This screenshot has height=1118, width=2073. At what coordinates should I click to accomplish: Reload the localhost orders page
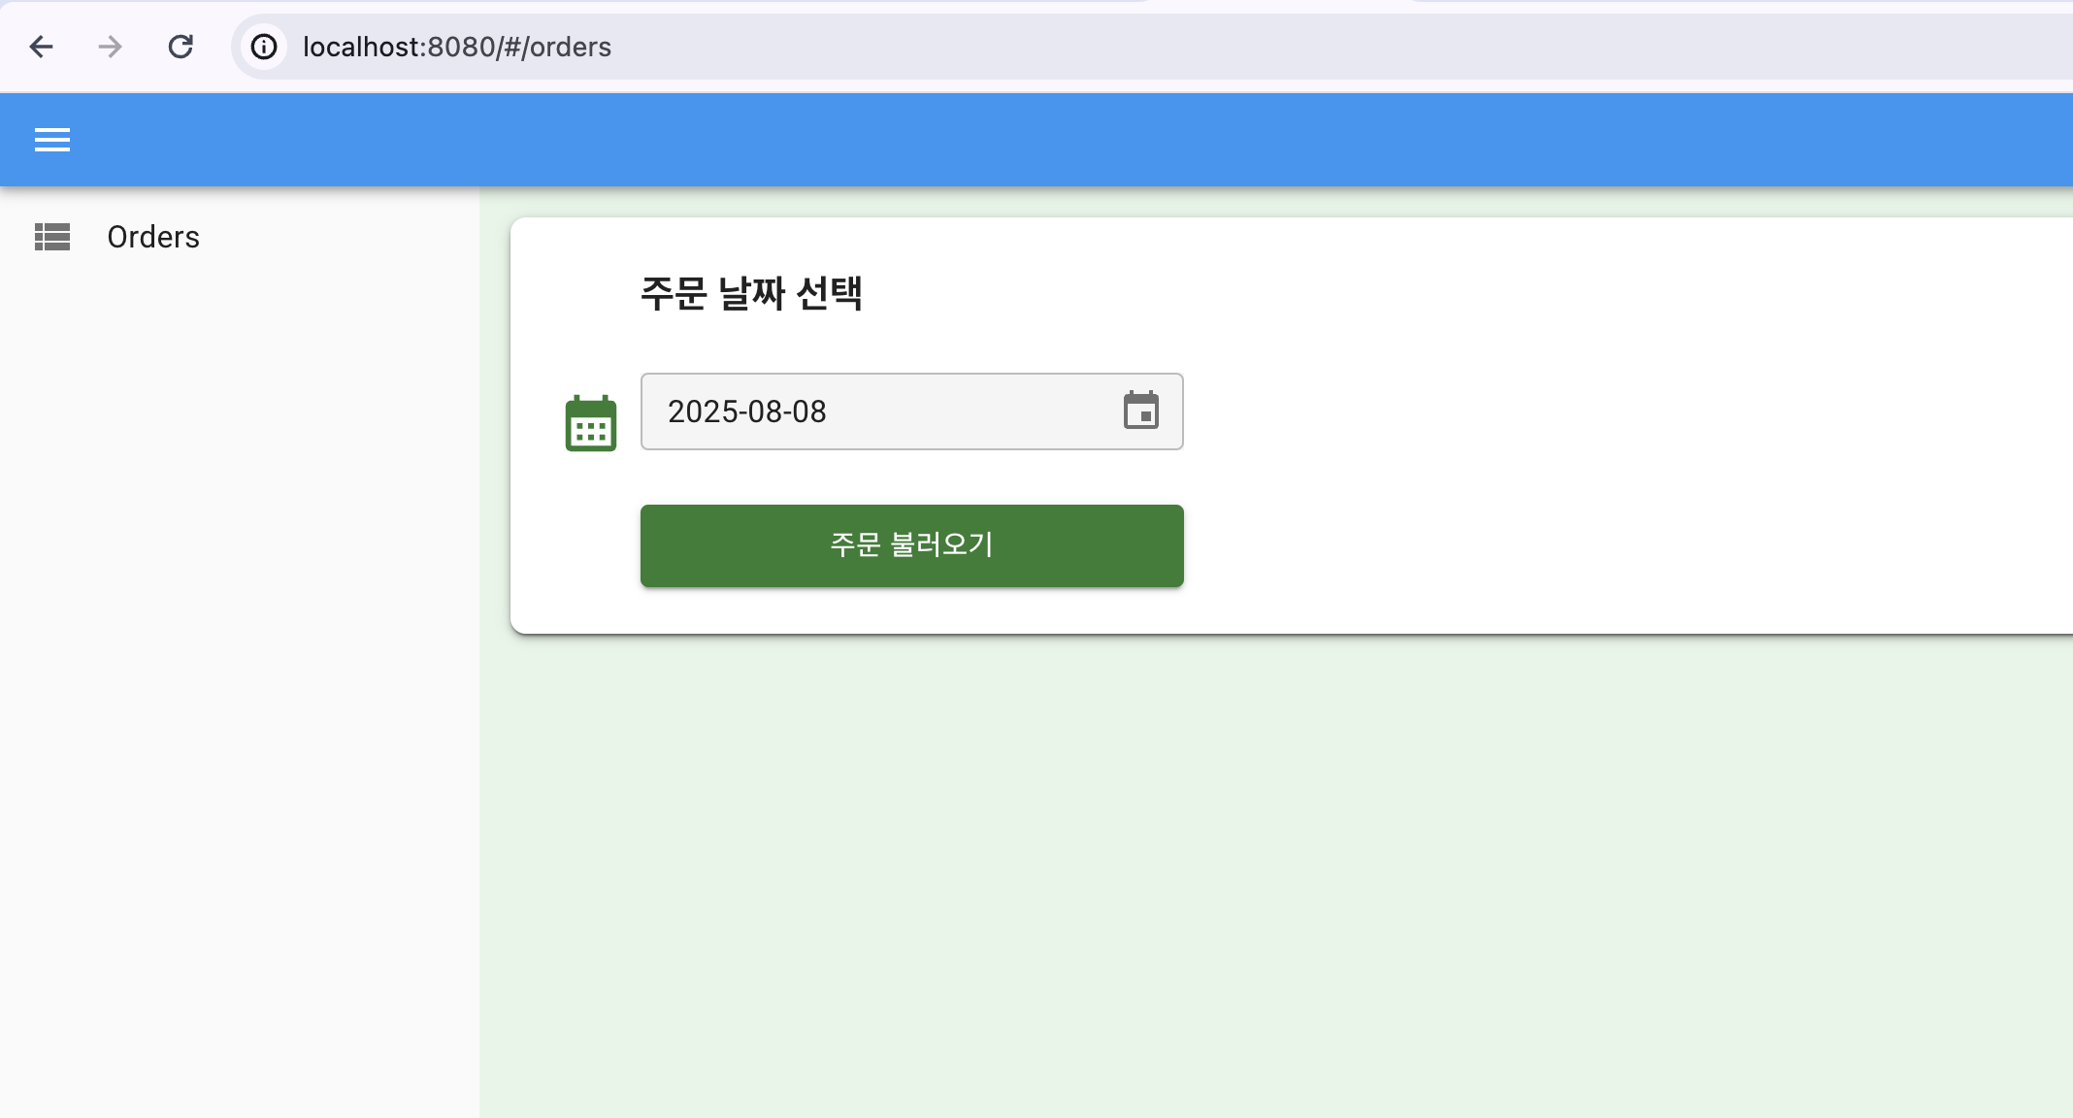tap(181, 47)
